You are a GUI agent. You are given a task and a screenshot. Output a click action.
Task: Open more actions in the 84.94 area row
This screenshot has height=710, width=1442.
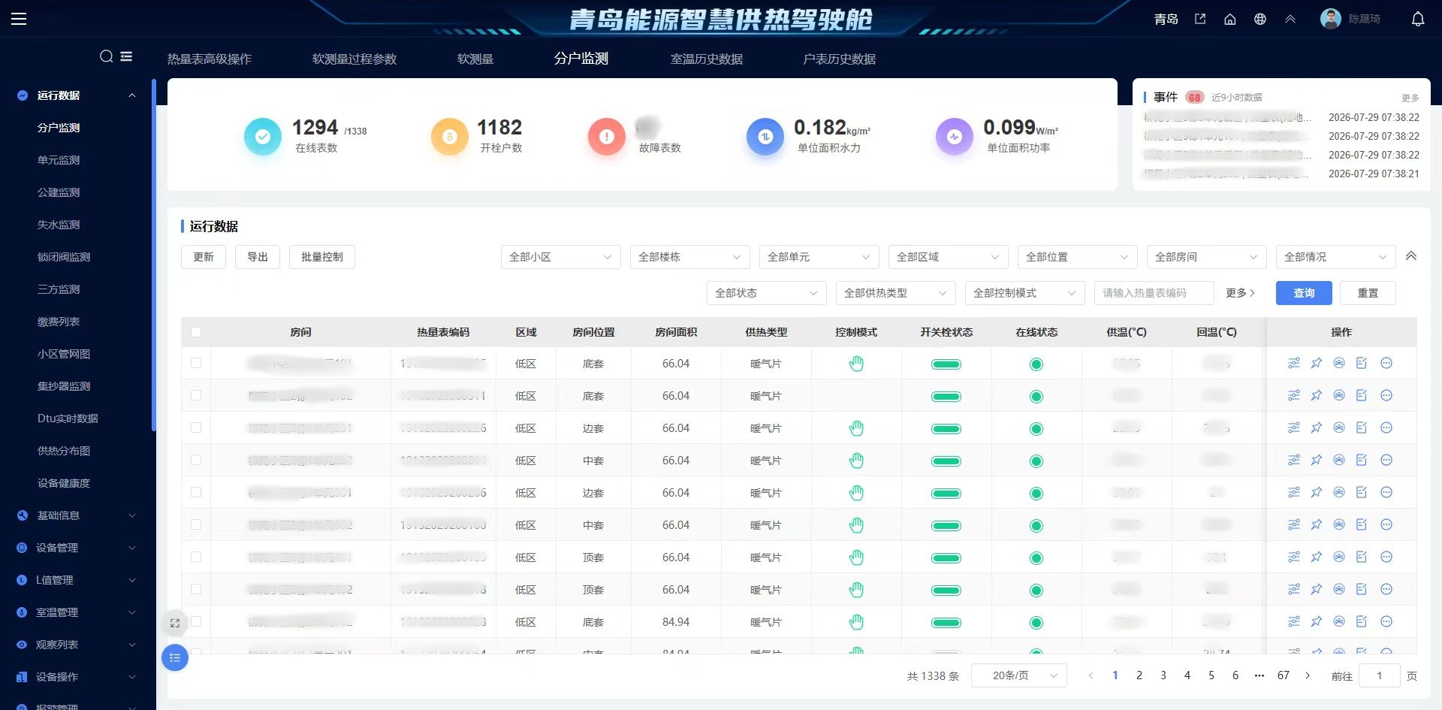pos(1386,621)
